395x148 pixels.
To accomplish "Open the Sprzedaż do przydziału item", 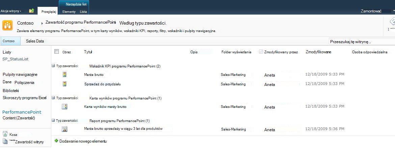I will tap(102, 84).
